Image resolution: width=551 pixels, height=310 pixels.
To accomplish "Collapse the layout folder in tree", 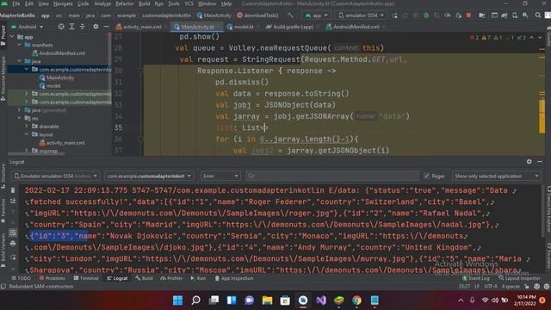I will [x=27, y=134].
